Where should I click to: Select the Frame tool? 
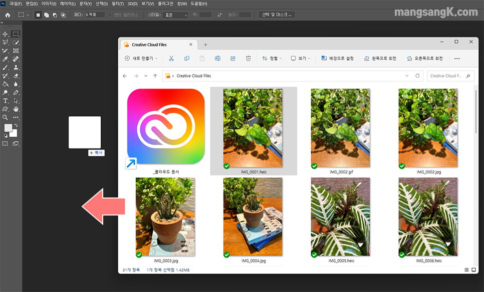coord(16,50)
